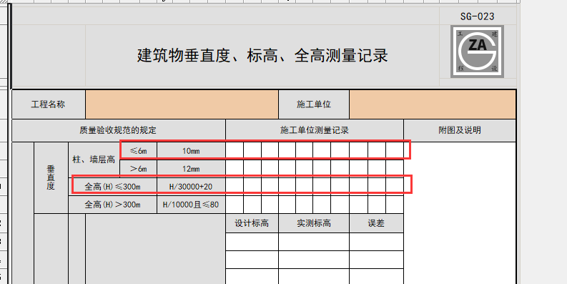Screen dimensions: 567x284
Task: Click the 设计标高 column header
Action: pyautogui.click(x=252, y=223)
